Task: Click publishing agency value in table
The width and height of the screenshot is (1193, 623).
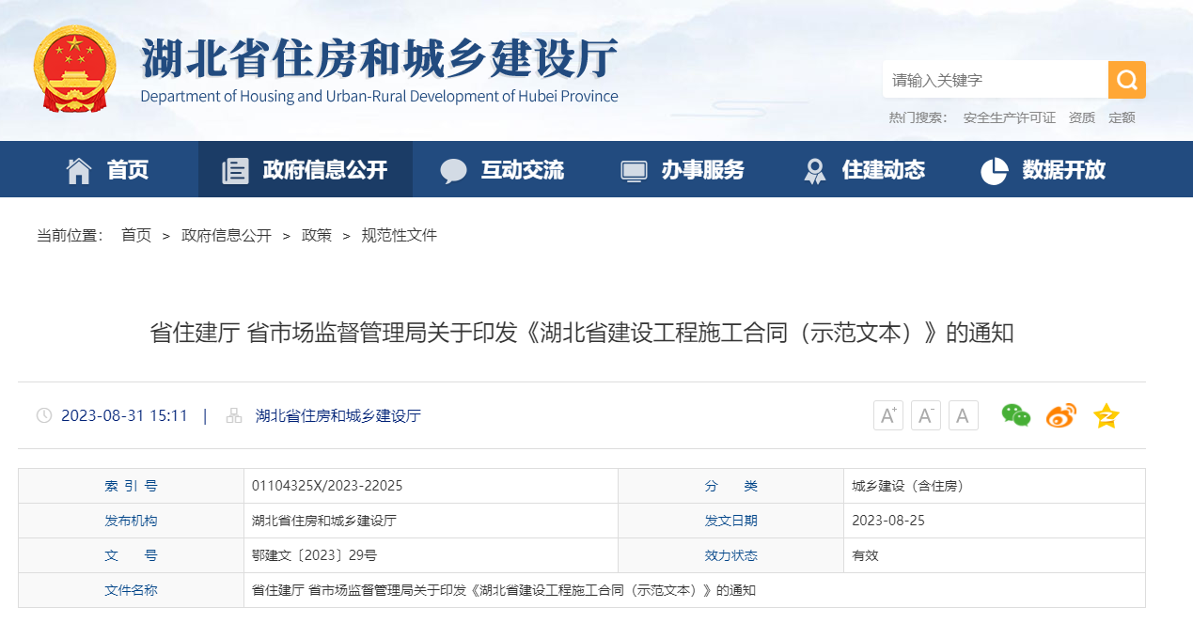Action: [x=324, y=521]
